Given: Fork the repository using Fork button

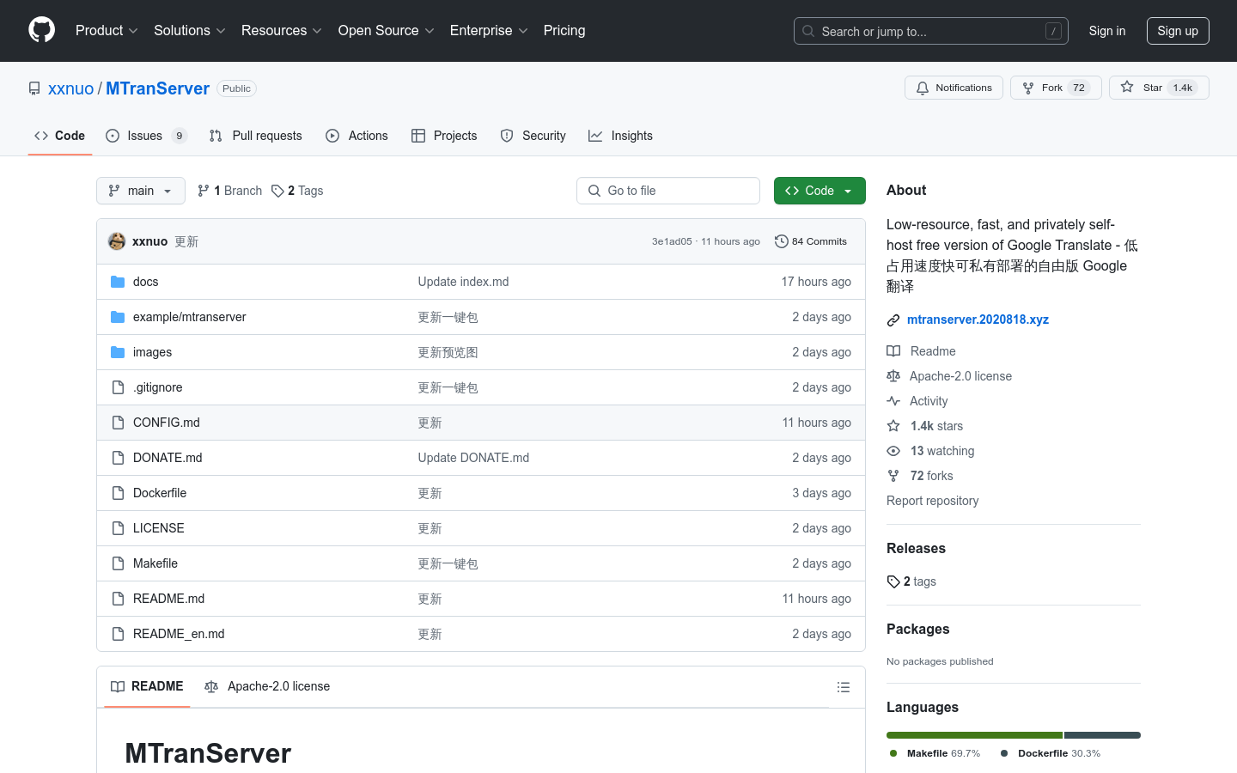Looking at the screenshot, I should click(x=1055, y=88).
